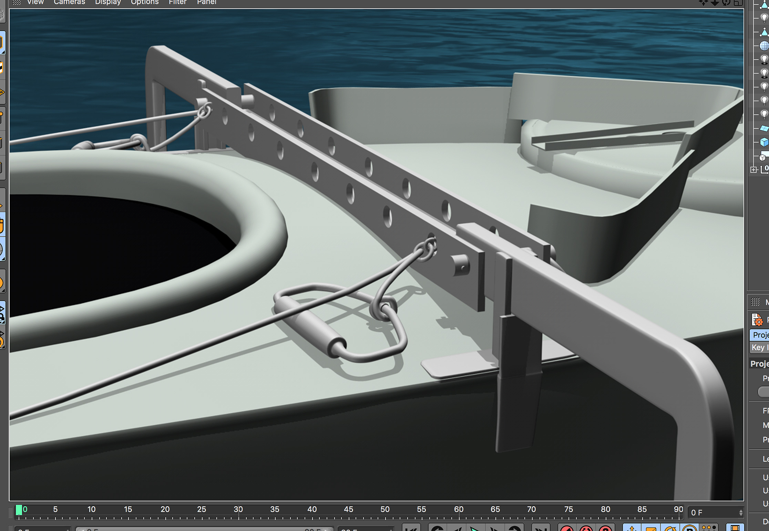
Task: Select the blue cube object icon
Action: [x=764, y=142]
